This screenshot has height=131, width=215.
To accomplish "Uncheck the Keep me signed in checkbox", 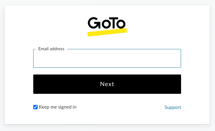I will [x=35, y=107].
